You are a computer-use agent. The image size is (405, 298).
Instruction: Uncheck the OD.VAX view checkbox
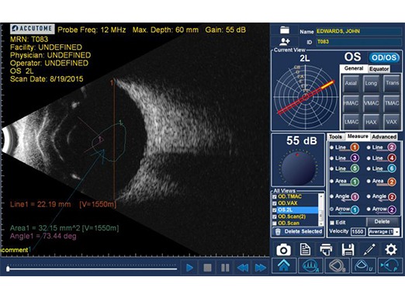(x=275, y=203)
